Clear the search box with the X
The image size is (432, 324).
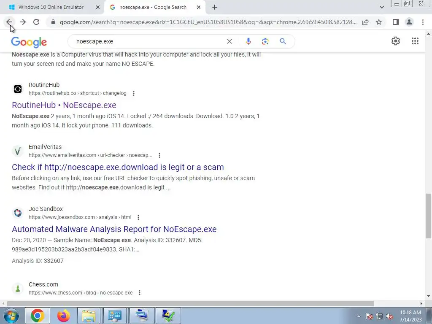click(x=229, y=41)
